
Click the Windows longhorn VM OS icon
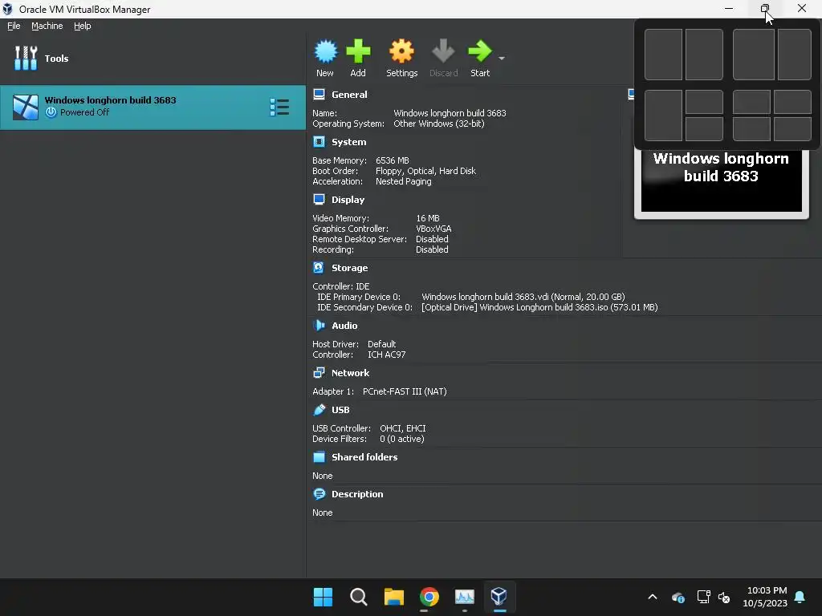26,107
